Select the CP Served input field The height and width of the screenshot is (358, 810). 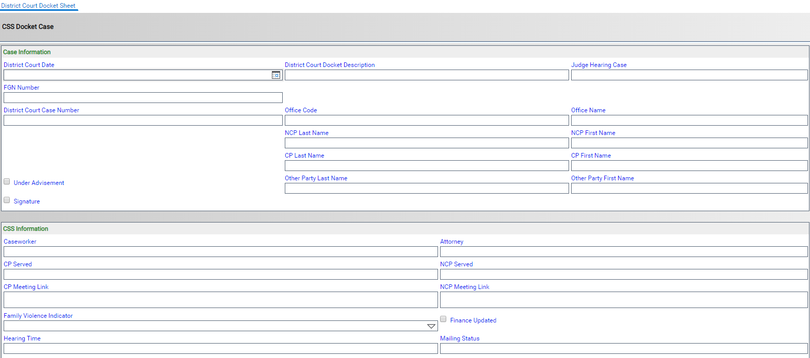click(221, 275)
